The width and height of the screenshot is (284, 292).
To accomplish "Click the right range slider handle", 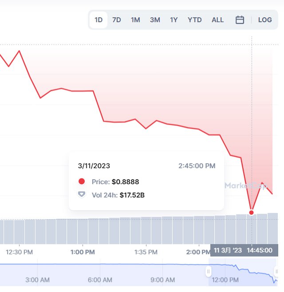I will (x=276, y=272).
